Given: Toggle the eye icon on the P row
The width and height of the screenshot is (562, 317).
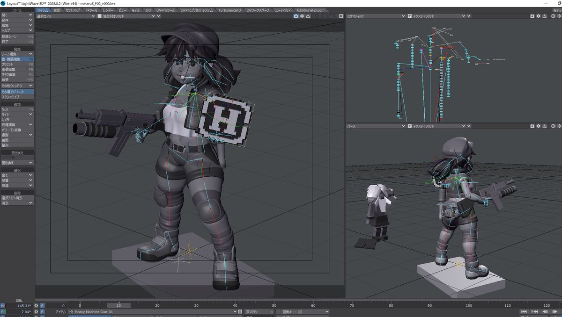Looking at the screenshot, I should point(37,312).
